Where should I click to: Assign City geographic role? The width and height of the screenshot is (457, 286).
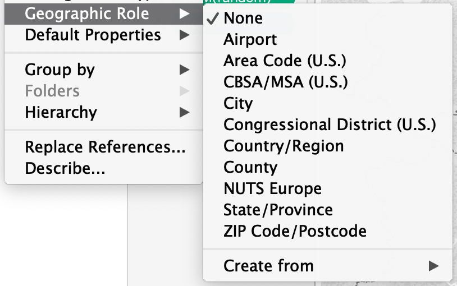coord(238,103)
